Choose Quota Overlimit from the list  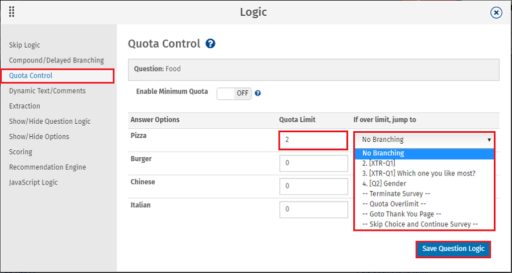pyautogui.click(x=394, y=204)
